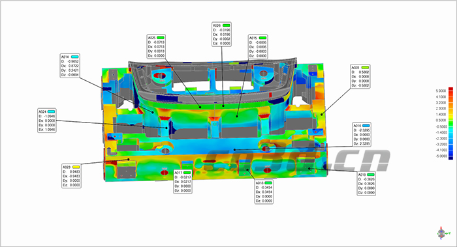Viewport: 457px width, 247px height.
Task: Click the A016 measurement point on the model
Action: pos(234,150)
